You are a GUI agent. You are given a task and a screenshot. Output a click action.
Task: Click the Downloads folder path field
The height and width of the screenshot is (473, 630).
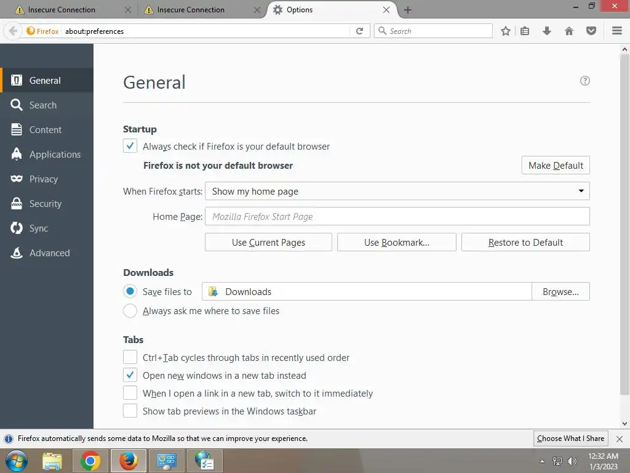(367, 291)
